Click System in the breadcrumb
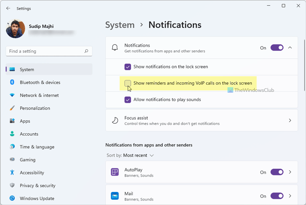The height and width of the screenshot is (205, 306). (120, 25)
